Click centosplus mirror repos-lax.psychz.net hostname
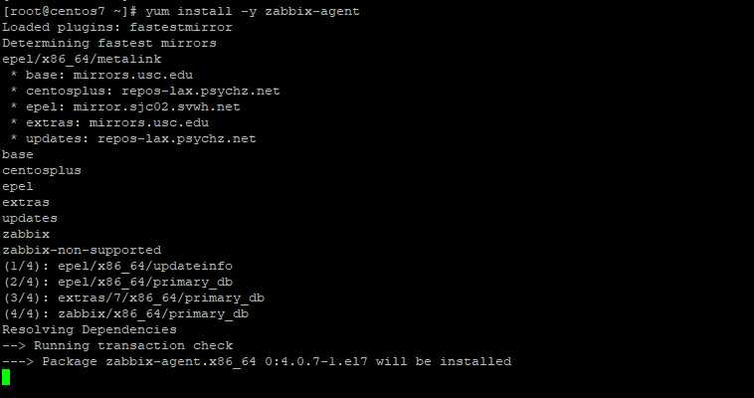This screenshot has height=398, width=754. click(x=201, y=91)
